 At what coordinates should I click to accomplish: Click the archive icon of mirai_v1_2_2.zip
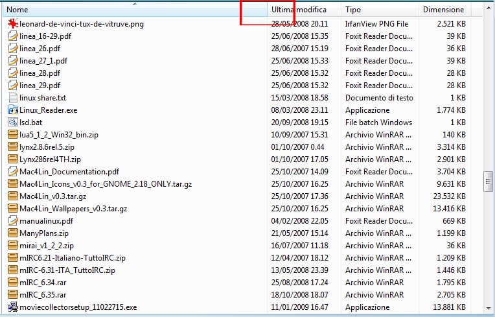pos(13,245)
